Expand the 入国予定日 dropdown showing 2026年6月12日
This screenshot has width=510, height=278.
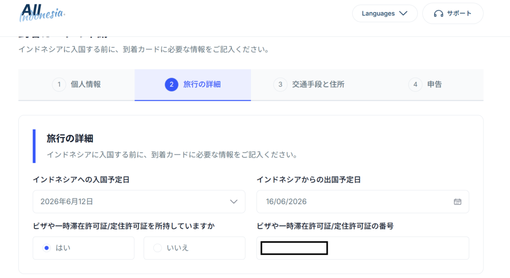coord(139,201)
